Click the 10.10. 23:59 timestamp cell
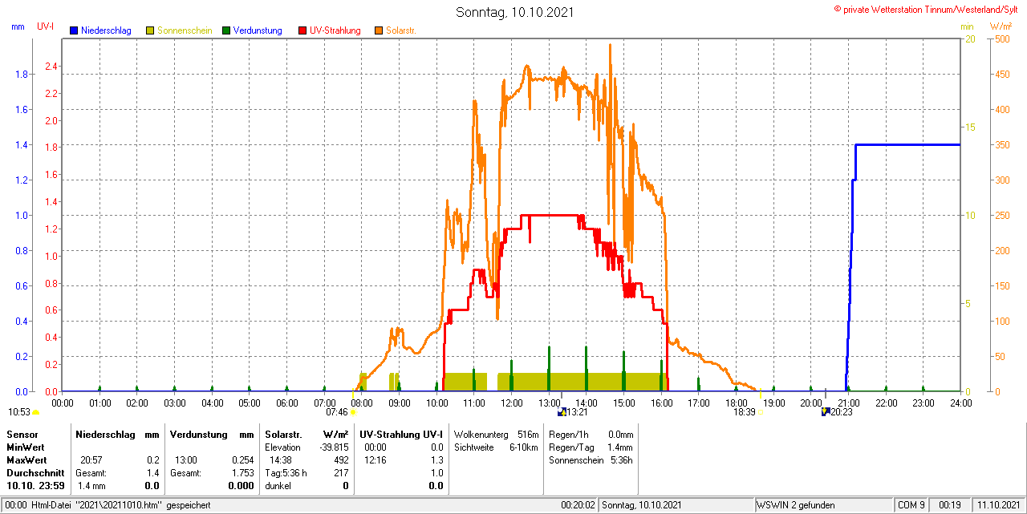 point(35,486)
